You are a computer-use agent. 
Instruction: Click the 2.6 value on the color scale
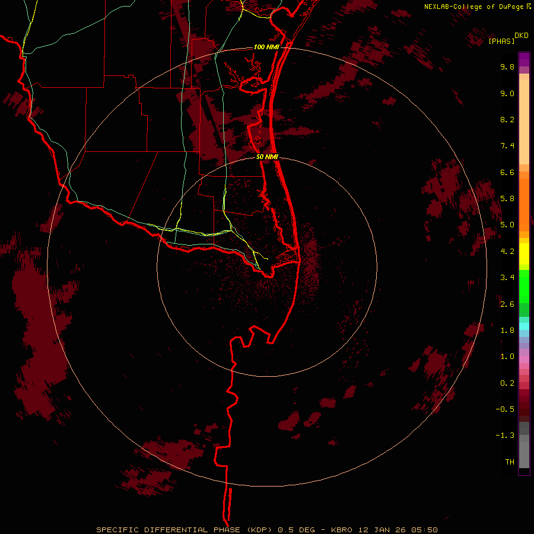pos(507,304)
